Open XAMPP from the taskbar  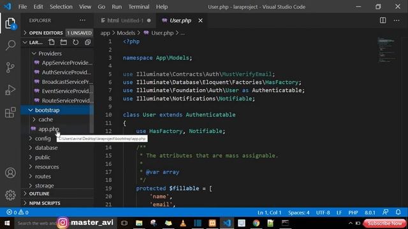coord(212,223)
